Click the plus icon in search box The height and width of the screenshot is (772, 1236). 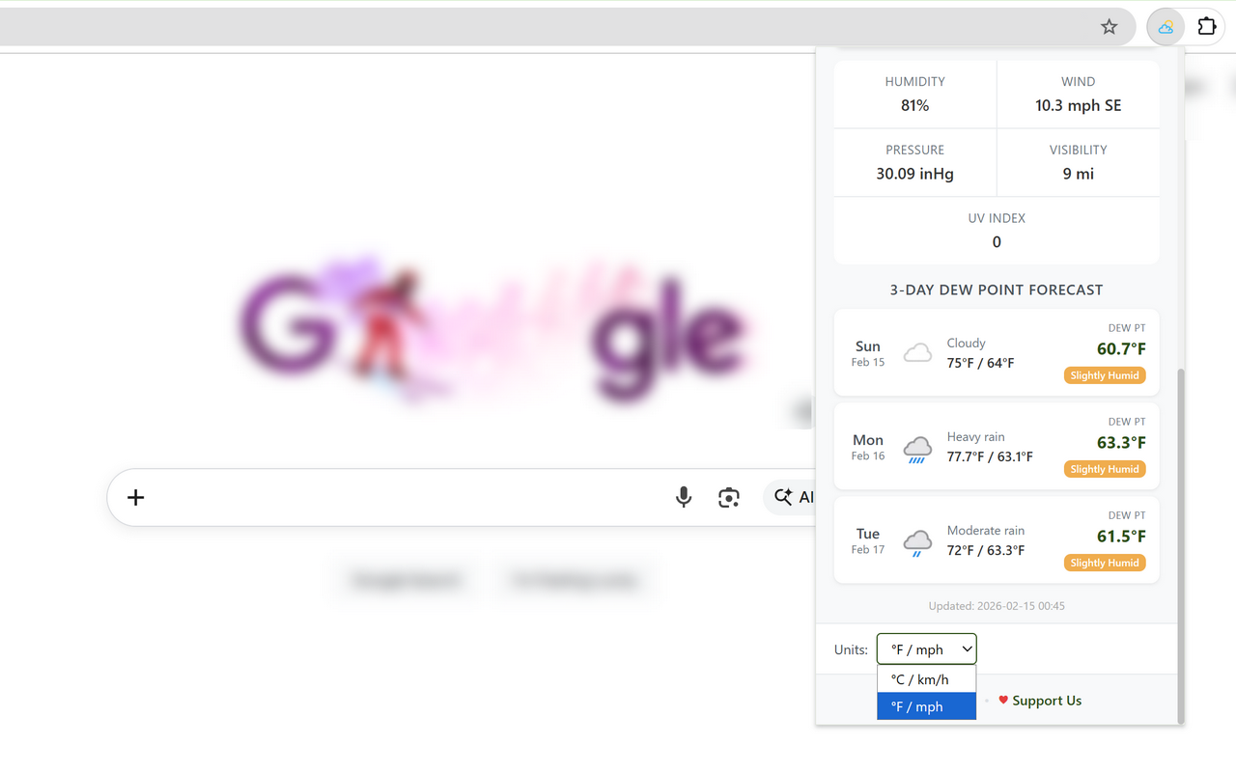(x=136, y=497)
